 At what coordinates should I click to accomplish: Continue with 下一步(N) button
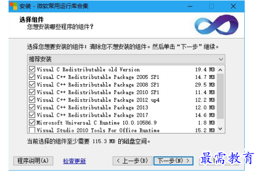[173, 161]
